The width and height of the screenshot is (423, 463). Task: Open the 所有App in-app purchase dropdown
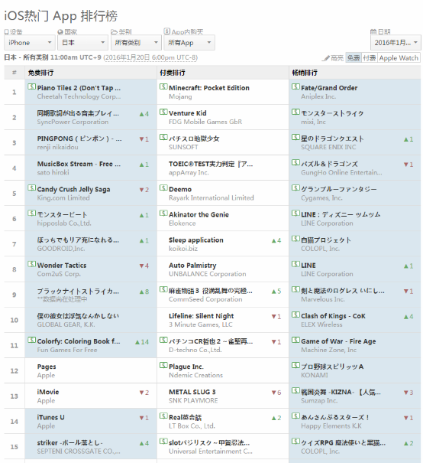coord(189,43)
